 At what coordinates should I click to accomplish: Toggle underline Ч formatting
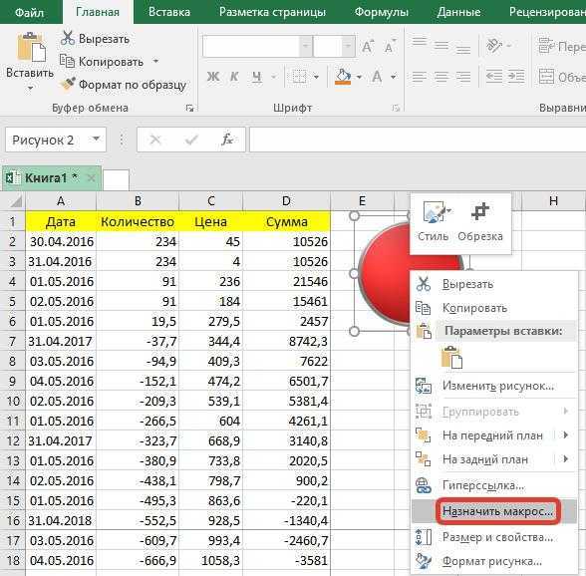(257, 77)
